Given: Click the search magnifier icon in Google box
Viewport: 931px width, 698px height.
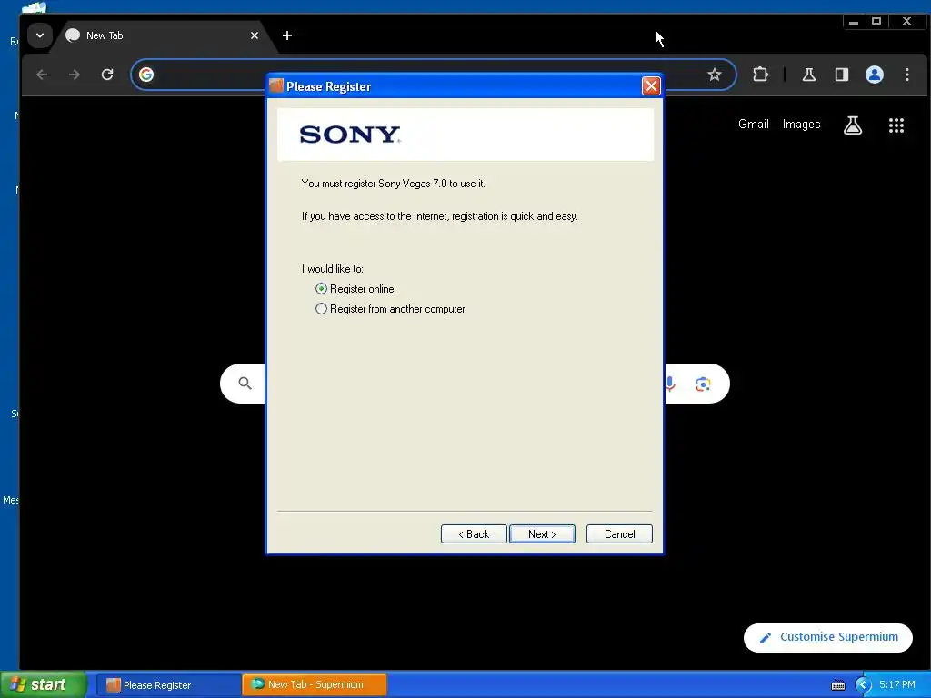Looking at the screenshot, I should click(245, 384).
